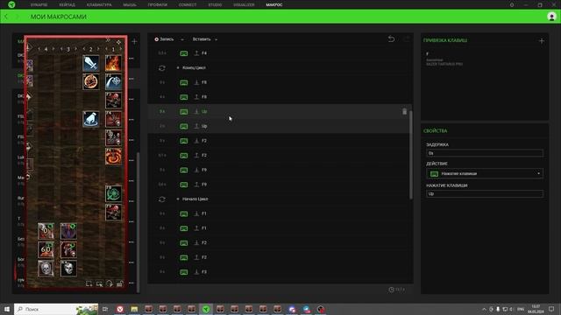561x315 pixels.
Task: Switch to the КЛАВИАТУРА tab
Action: pos(99,5)
